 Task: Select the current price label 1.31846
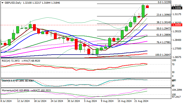[177, 8]
